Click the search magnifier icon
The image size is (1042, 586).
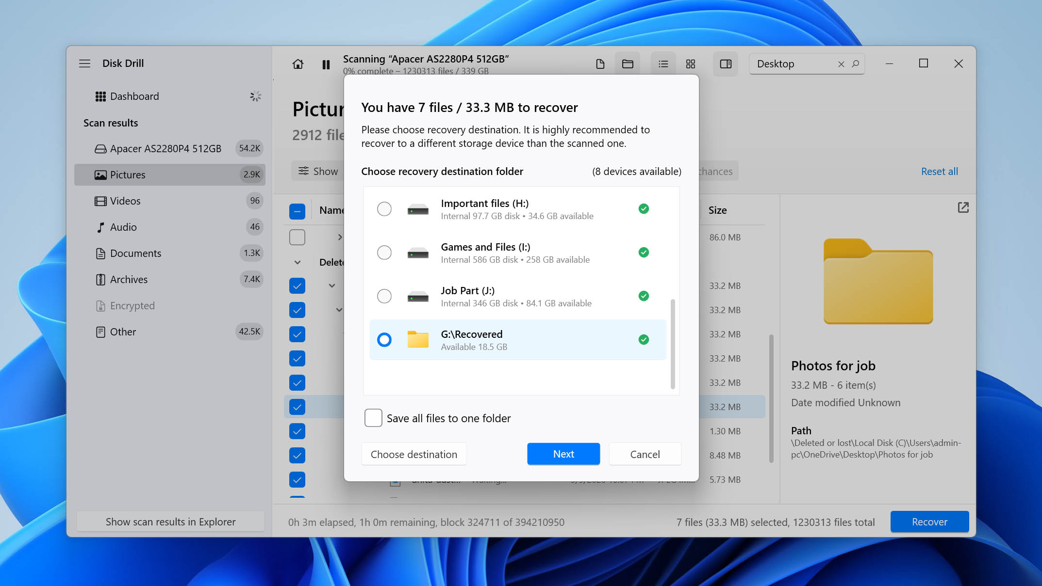[856, 63]
